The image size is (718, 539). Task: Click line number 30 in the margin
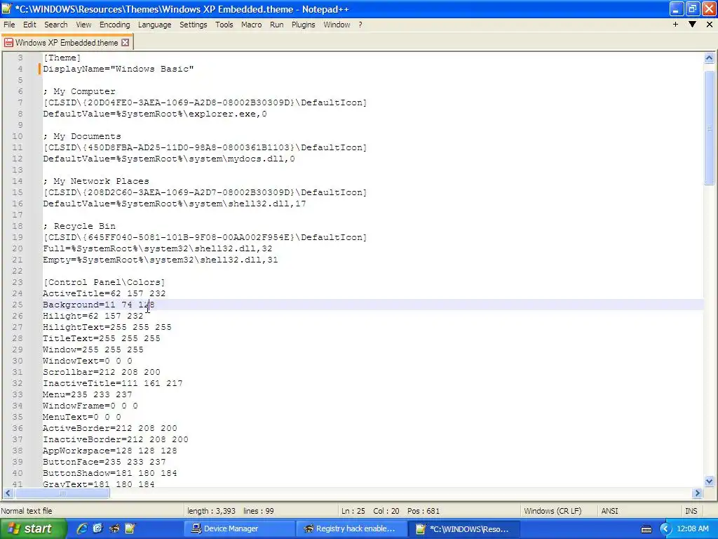click(x=18, y=361)
